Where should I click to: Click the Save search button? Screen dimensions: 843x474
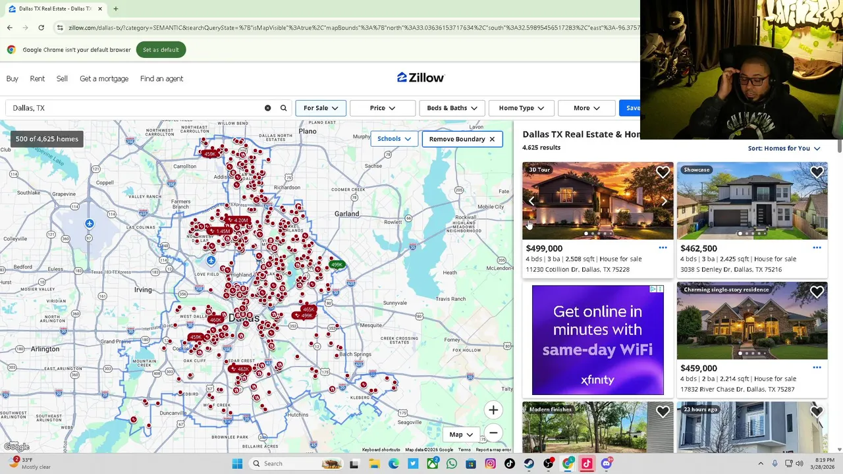point(630,108)
